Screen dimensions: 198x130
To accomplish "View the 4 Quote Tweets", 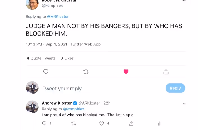I will pos(41,58).
